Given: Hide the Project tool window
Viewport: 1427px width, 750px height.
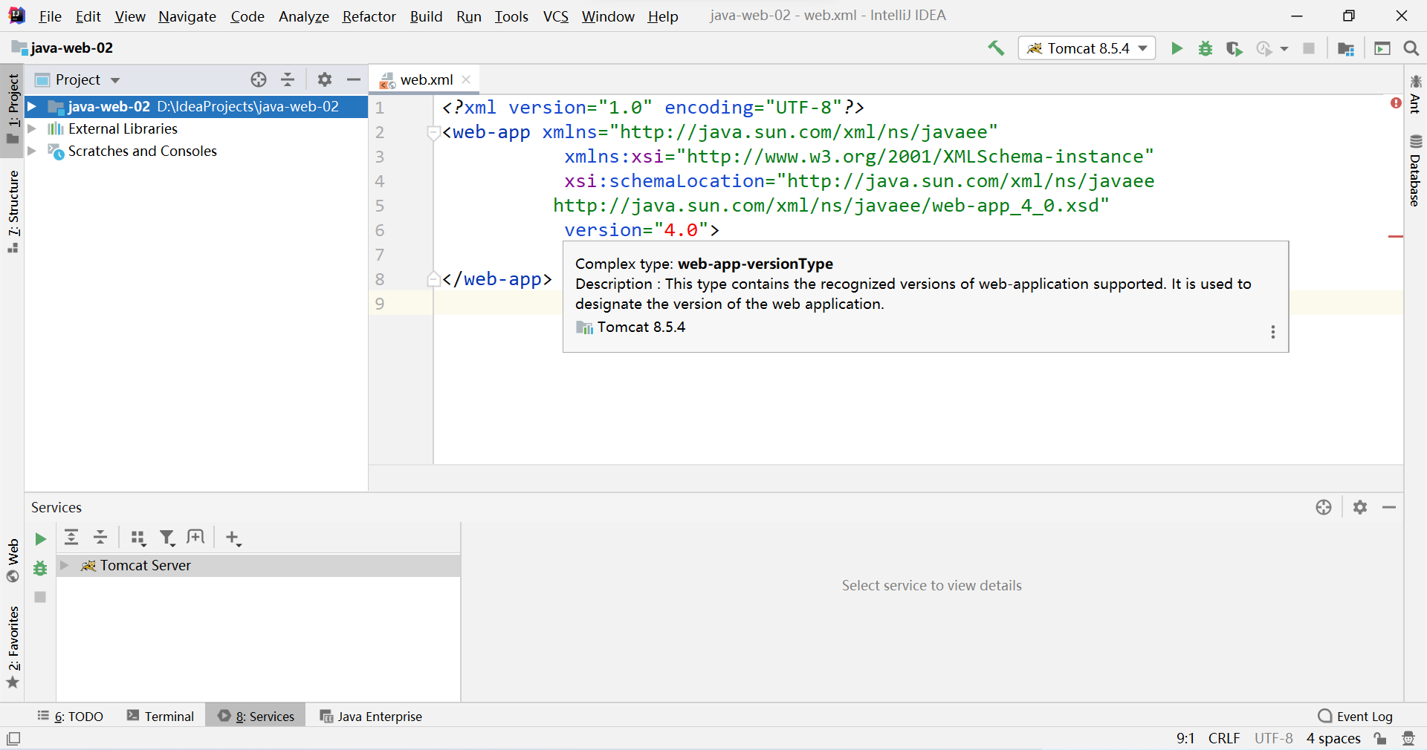Looking at the screenshot, I should [x=354, y=79].
